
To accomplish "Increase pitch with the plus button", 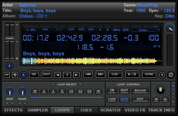I will [15, 75].
